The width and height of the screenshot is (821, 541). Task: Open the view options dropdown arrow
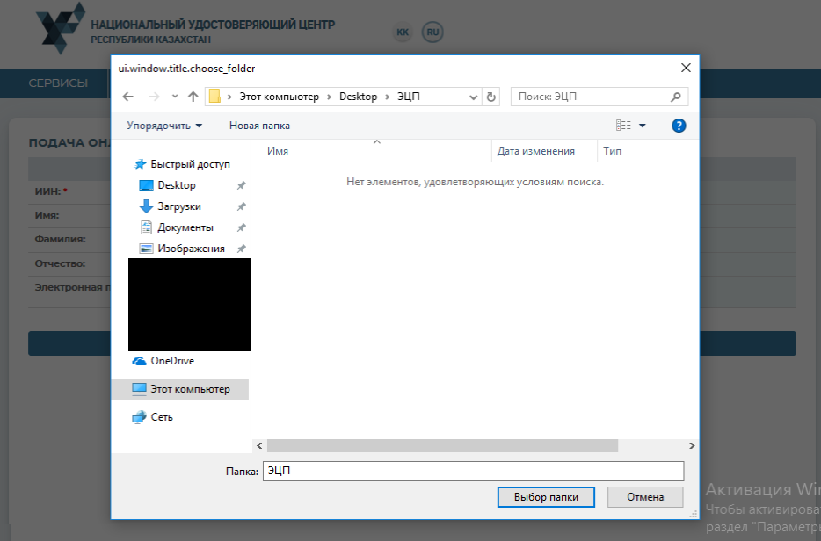[x=643, y=126]
